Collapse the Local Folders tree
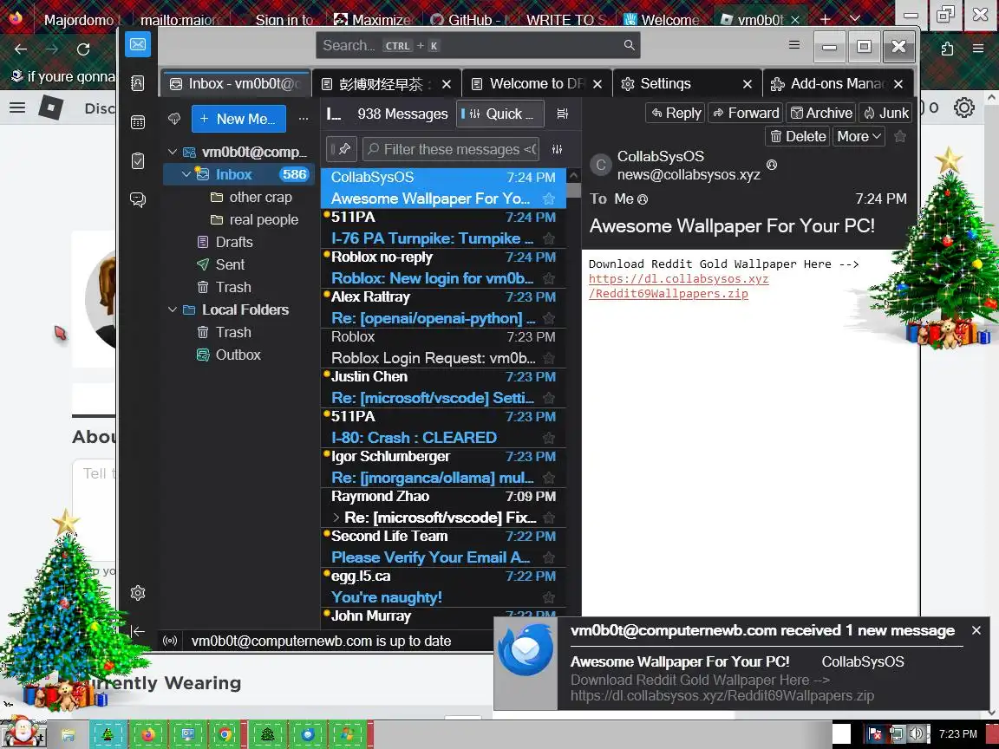 click(172, 309)
